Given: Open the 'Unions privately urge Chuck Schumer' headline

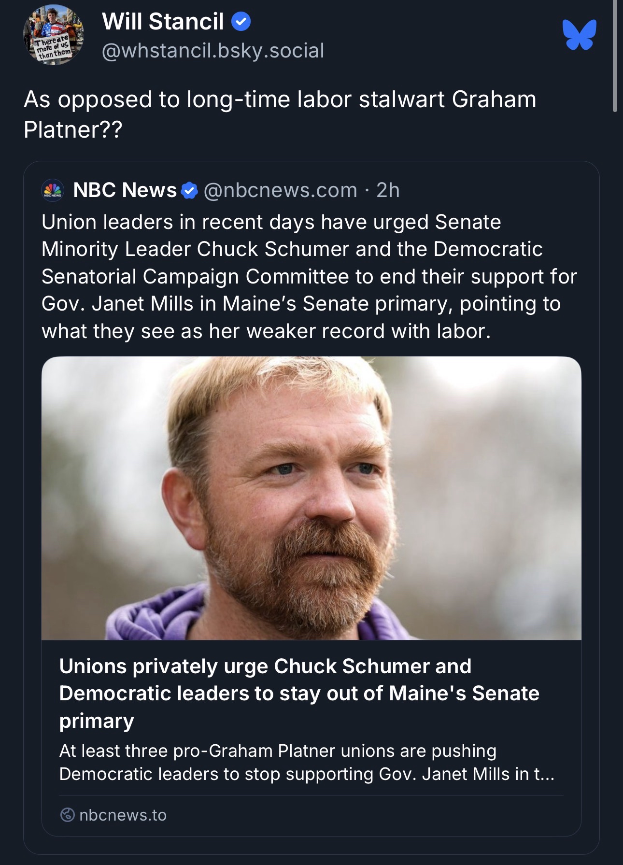Looking at the screenshot, I should coord(299,693).
